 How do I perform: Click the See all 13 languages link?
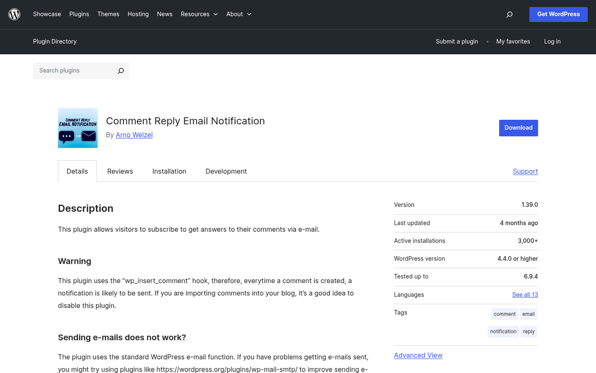coord(525,294)
